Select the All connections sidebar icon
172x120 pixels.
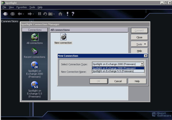pos(35,37)
